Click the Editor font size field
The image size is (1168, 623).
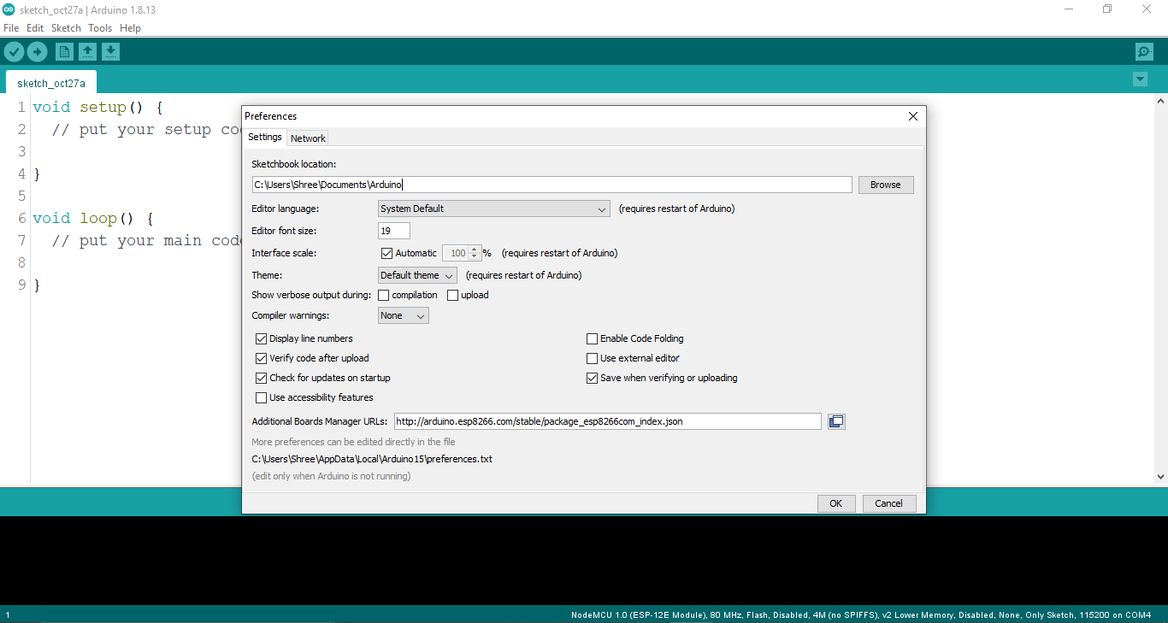394,231
